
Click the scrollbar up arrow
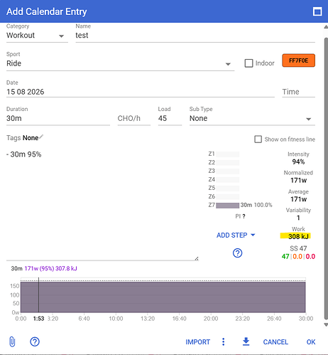(326, 27)
